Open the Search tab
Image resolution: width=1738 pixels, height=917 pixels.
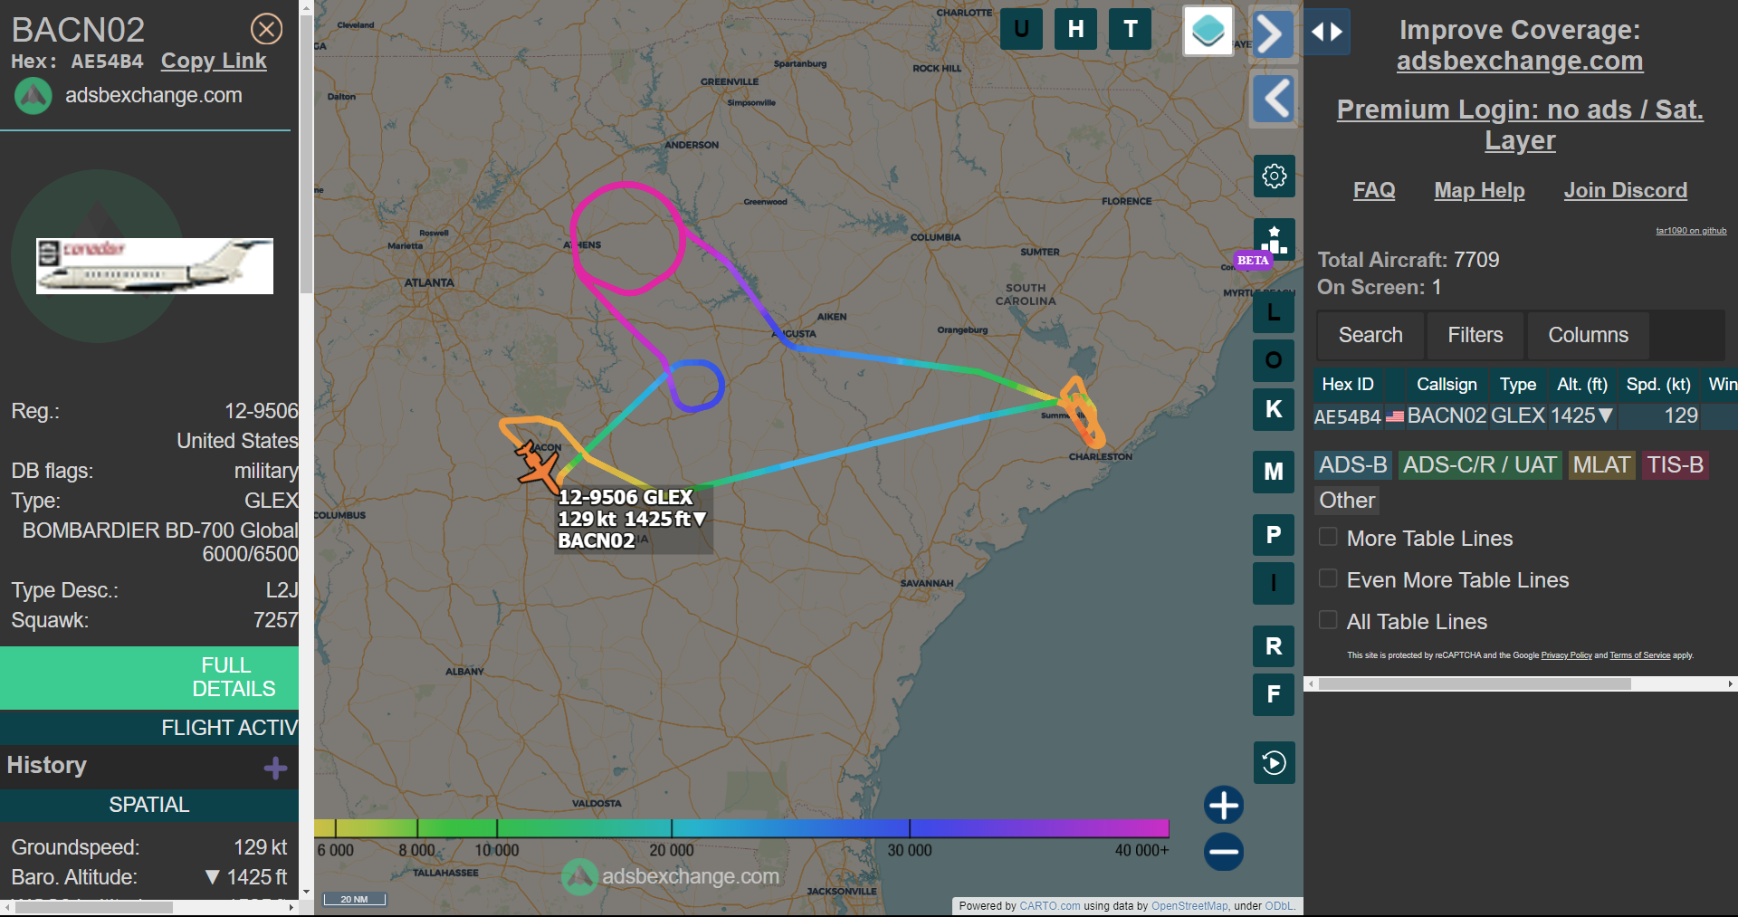point(1370,335)
